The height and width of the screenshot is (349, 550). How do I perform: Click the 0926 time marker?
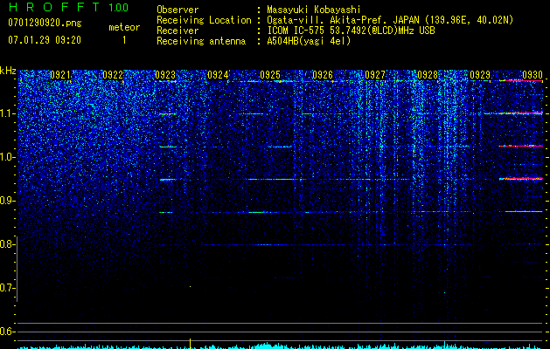[x=323, y=75]
